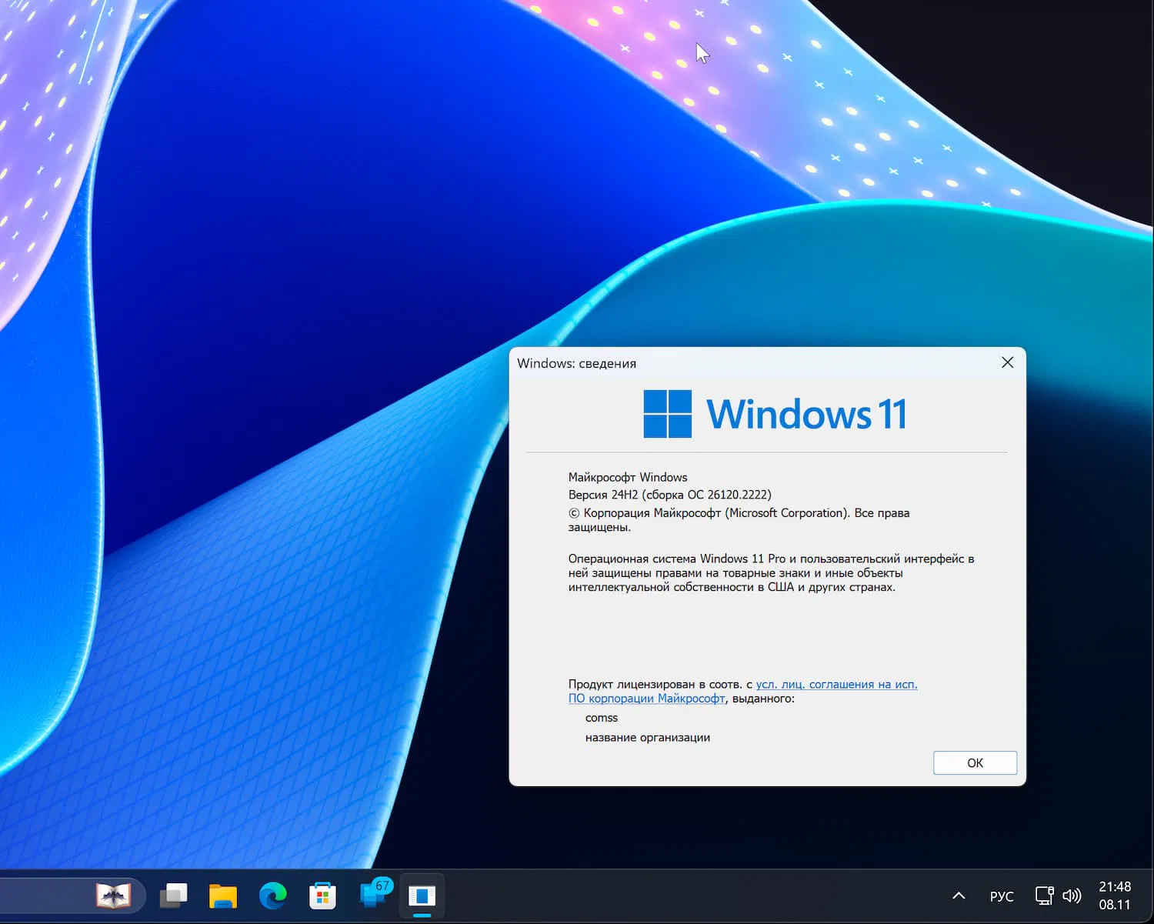
Task: Launch the Microsoft Store from the taskbar
Action: click(x=323, y=896)
